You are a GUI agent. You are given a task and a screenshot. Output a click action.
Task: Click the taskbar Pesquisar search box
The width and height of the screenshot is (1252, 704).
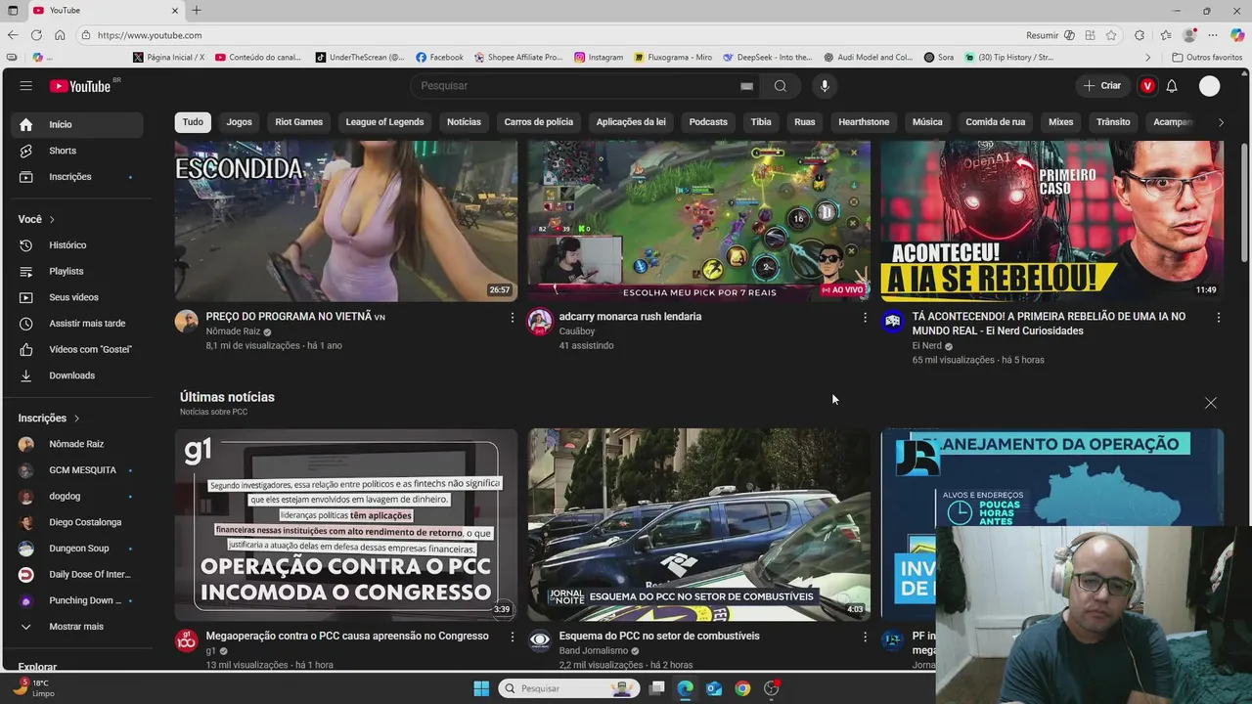(569, 688)
